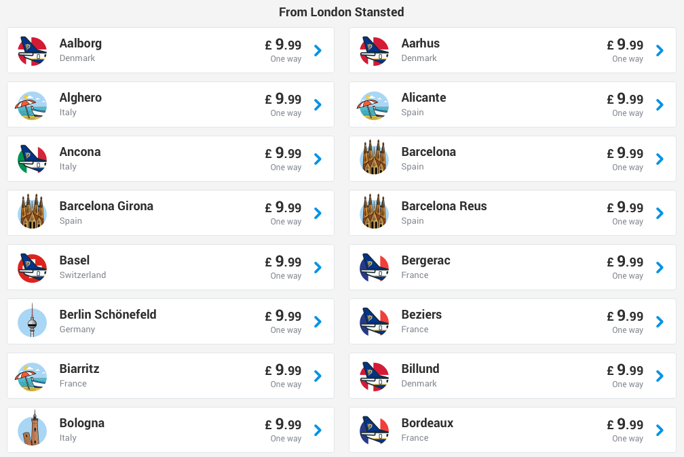Click the TV tower icon for Berlin Schönefeld
This screenshot has width=684, height=457.
[33, 321]
